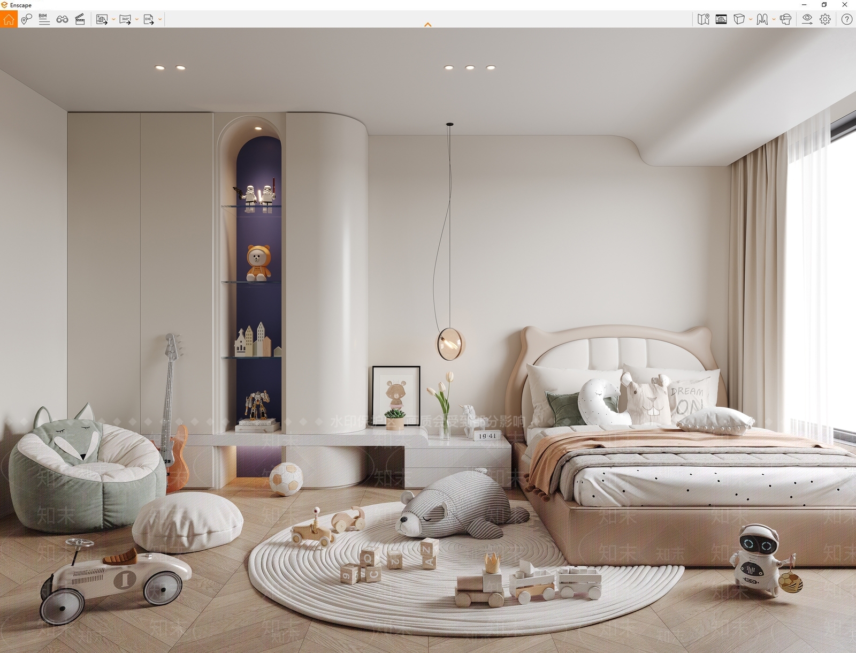Open view management binoculars icon
This screenshot has width=856, height=653.
coord(62,19)
